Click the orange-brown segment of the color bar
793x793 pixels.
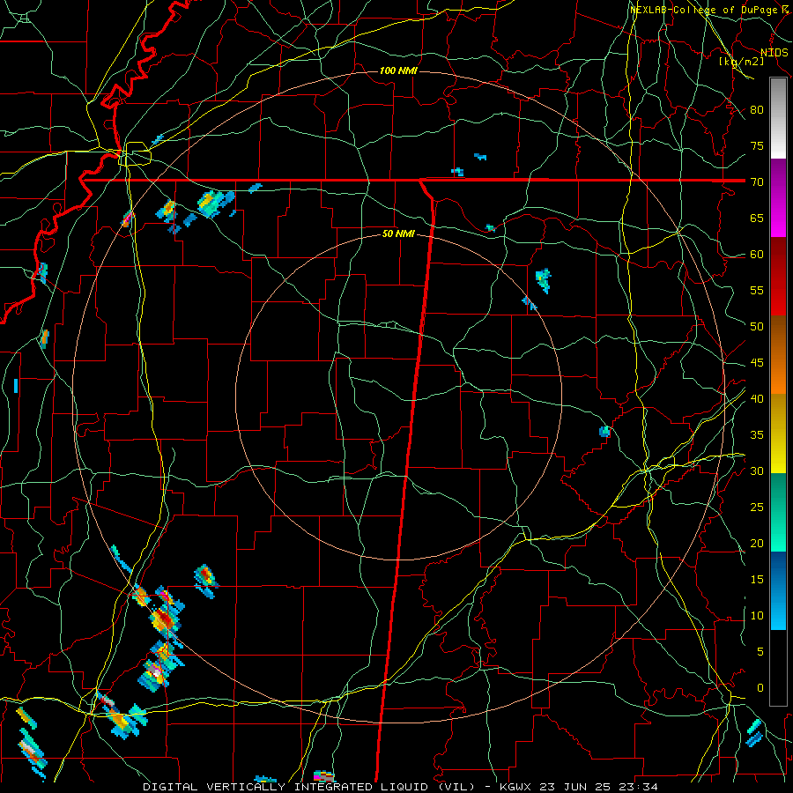pos(778,355)
